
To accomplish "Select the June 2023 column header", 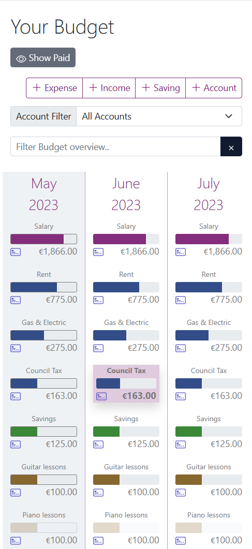I will coord(126,195).
